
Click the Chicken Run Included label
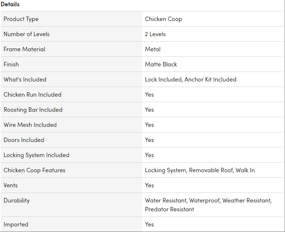pos(32,94)
